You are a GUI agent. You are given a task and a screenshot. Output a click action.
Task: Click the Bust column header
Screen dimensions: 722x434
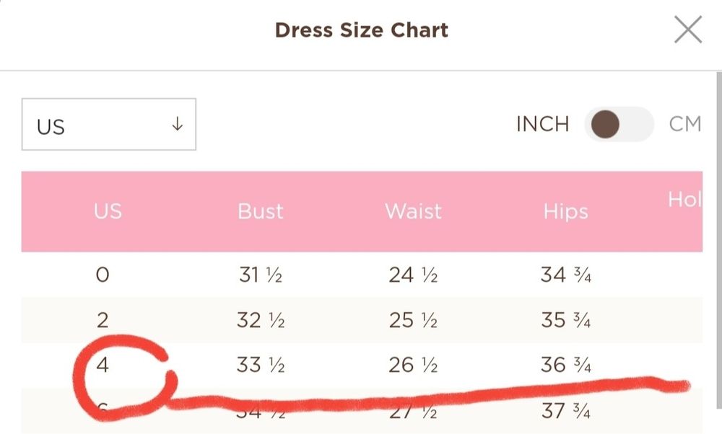[x=260, y=211]
